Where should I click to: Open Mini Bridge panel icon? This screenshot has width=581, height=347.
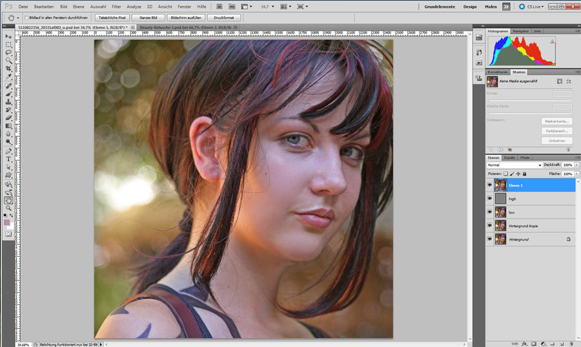point(479,37)
